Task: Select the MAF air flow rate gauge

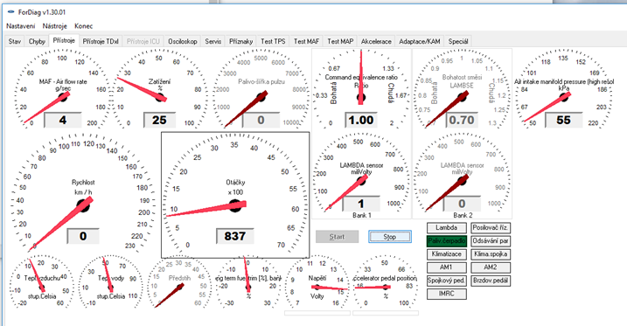Action: (62, 89)
